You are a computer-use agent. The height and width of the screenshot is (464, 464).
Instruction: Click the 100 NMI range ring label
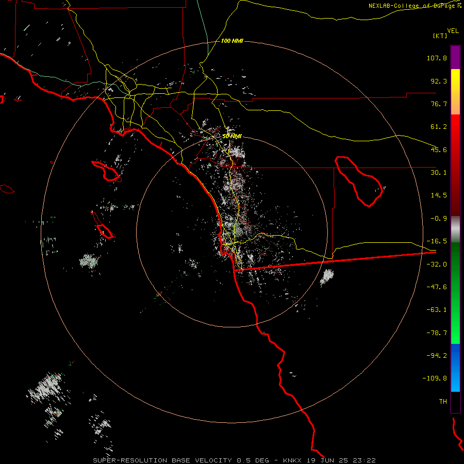pyautogui.click(x=233, y=41)
